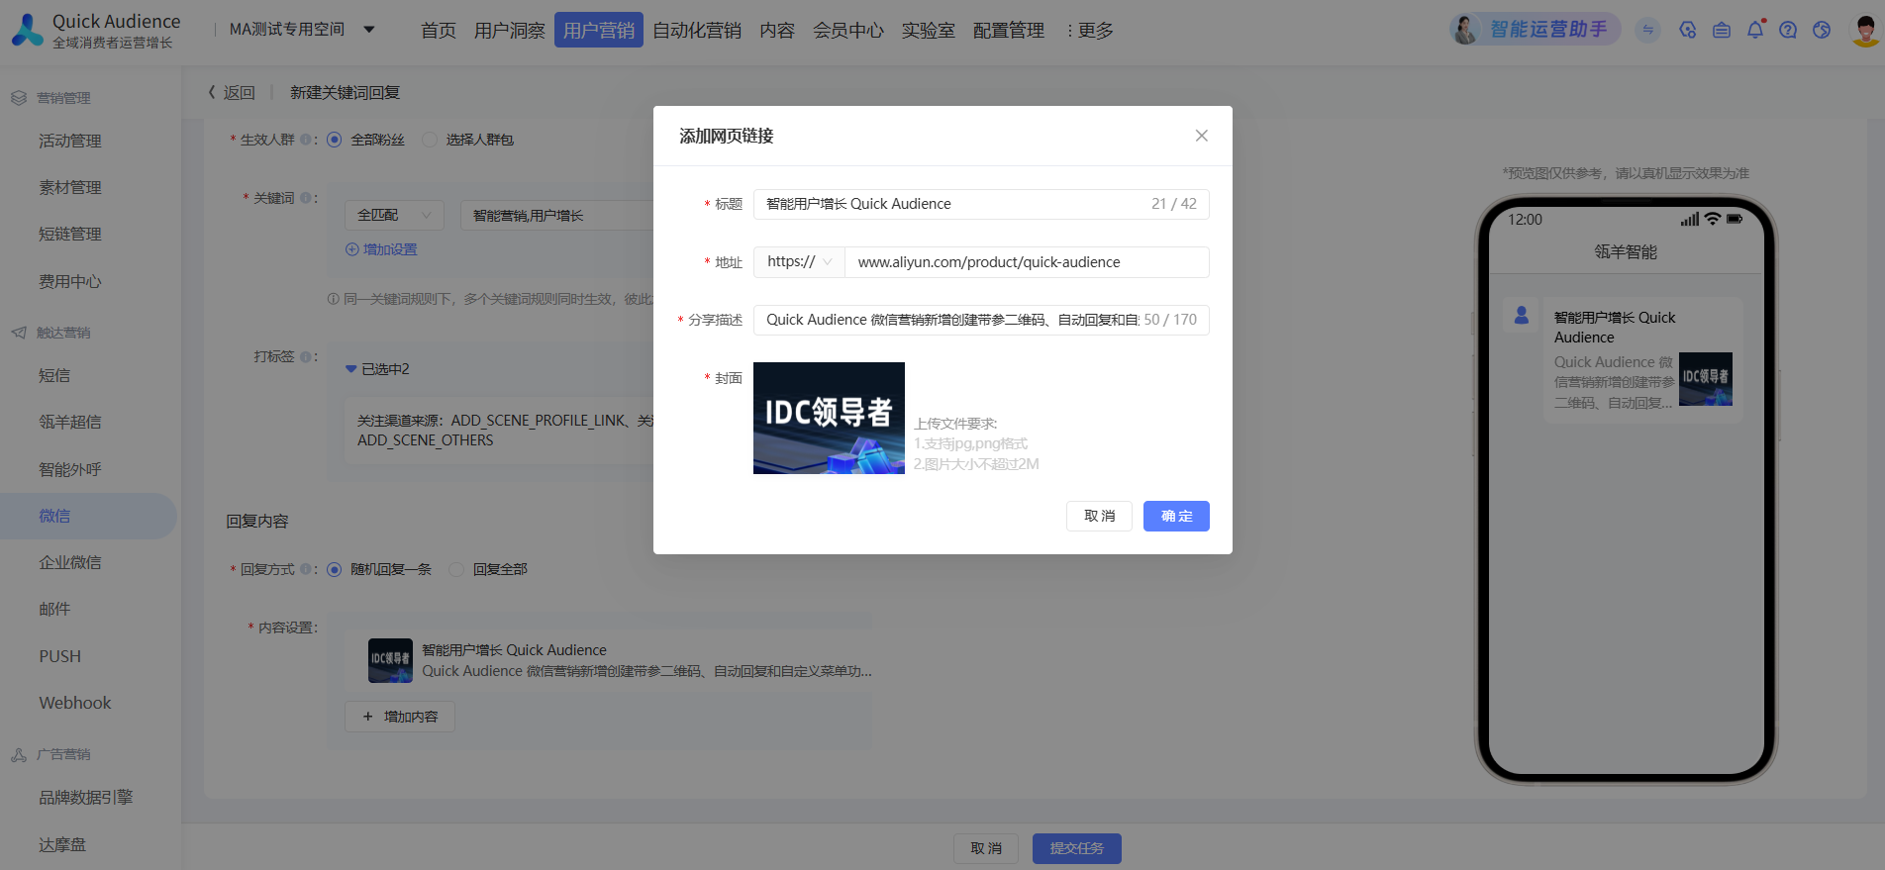Select 微信 in sidebar
The height and width of the screenshot is (870, 1885).
(88, 516)
